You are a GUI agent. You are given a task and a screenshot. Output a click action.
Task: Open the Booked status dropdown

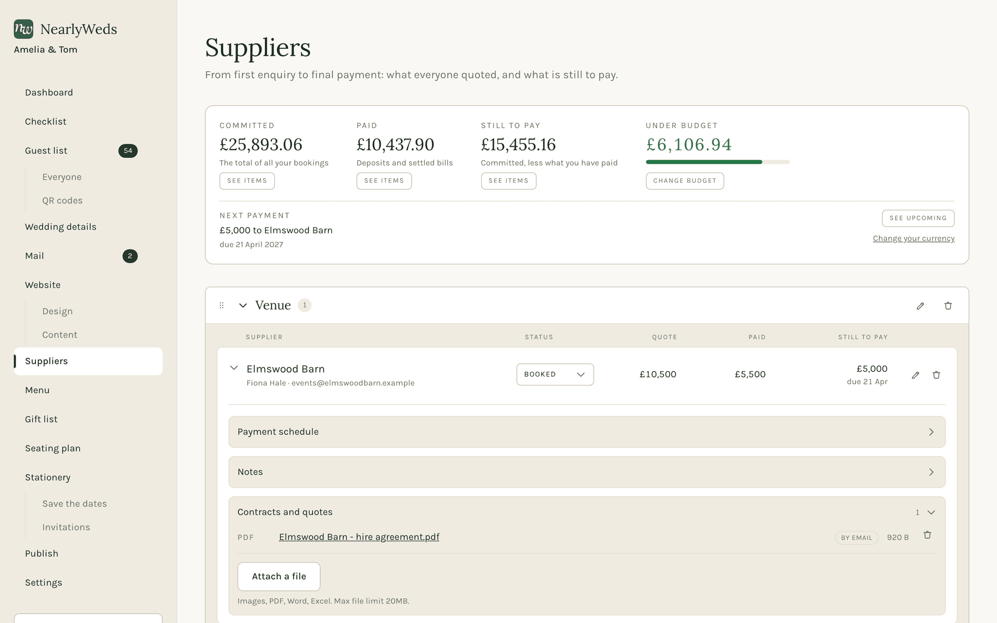555,374
